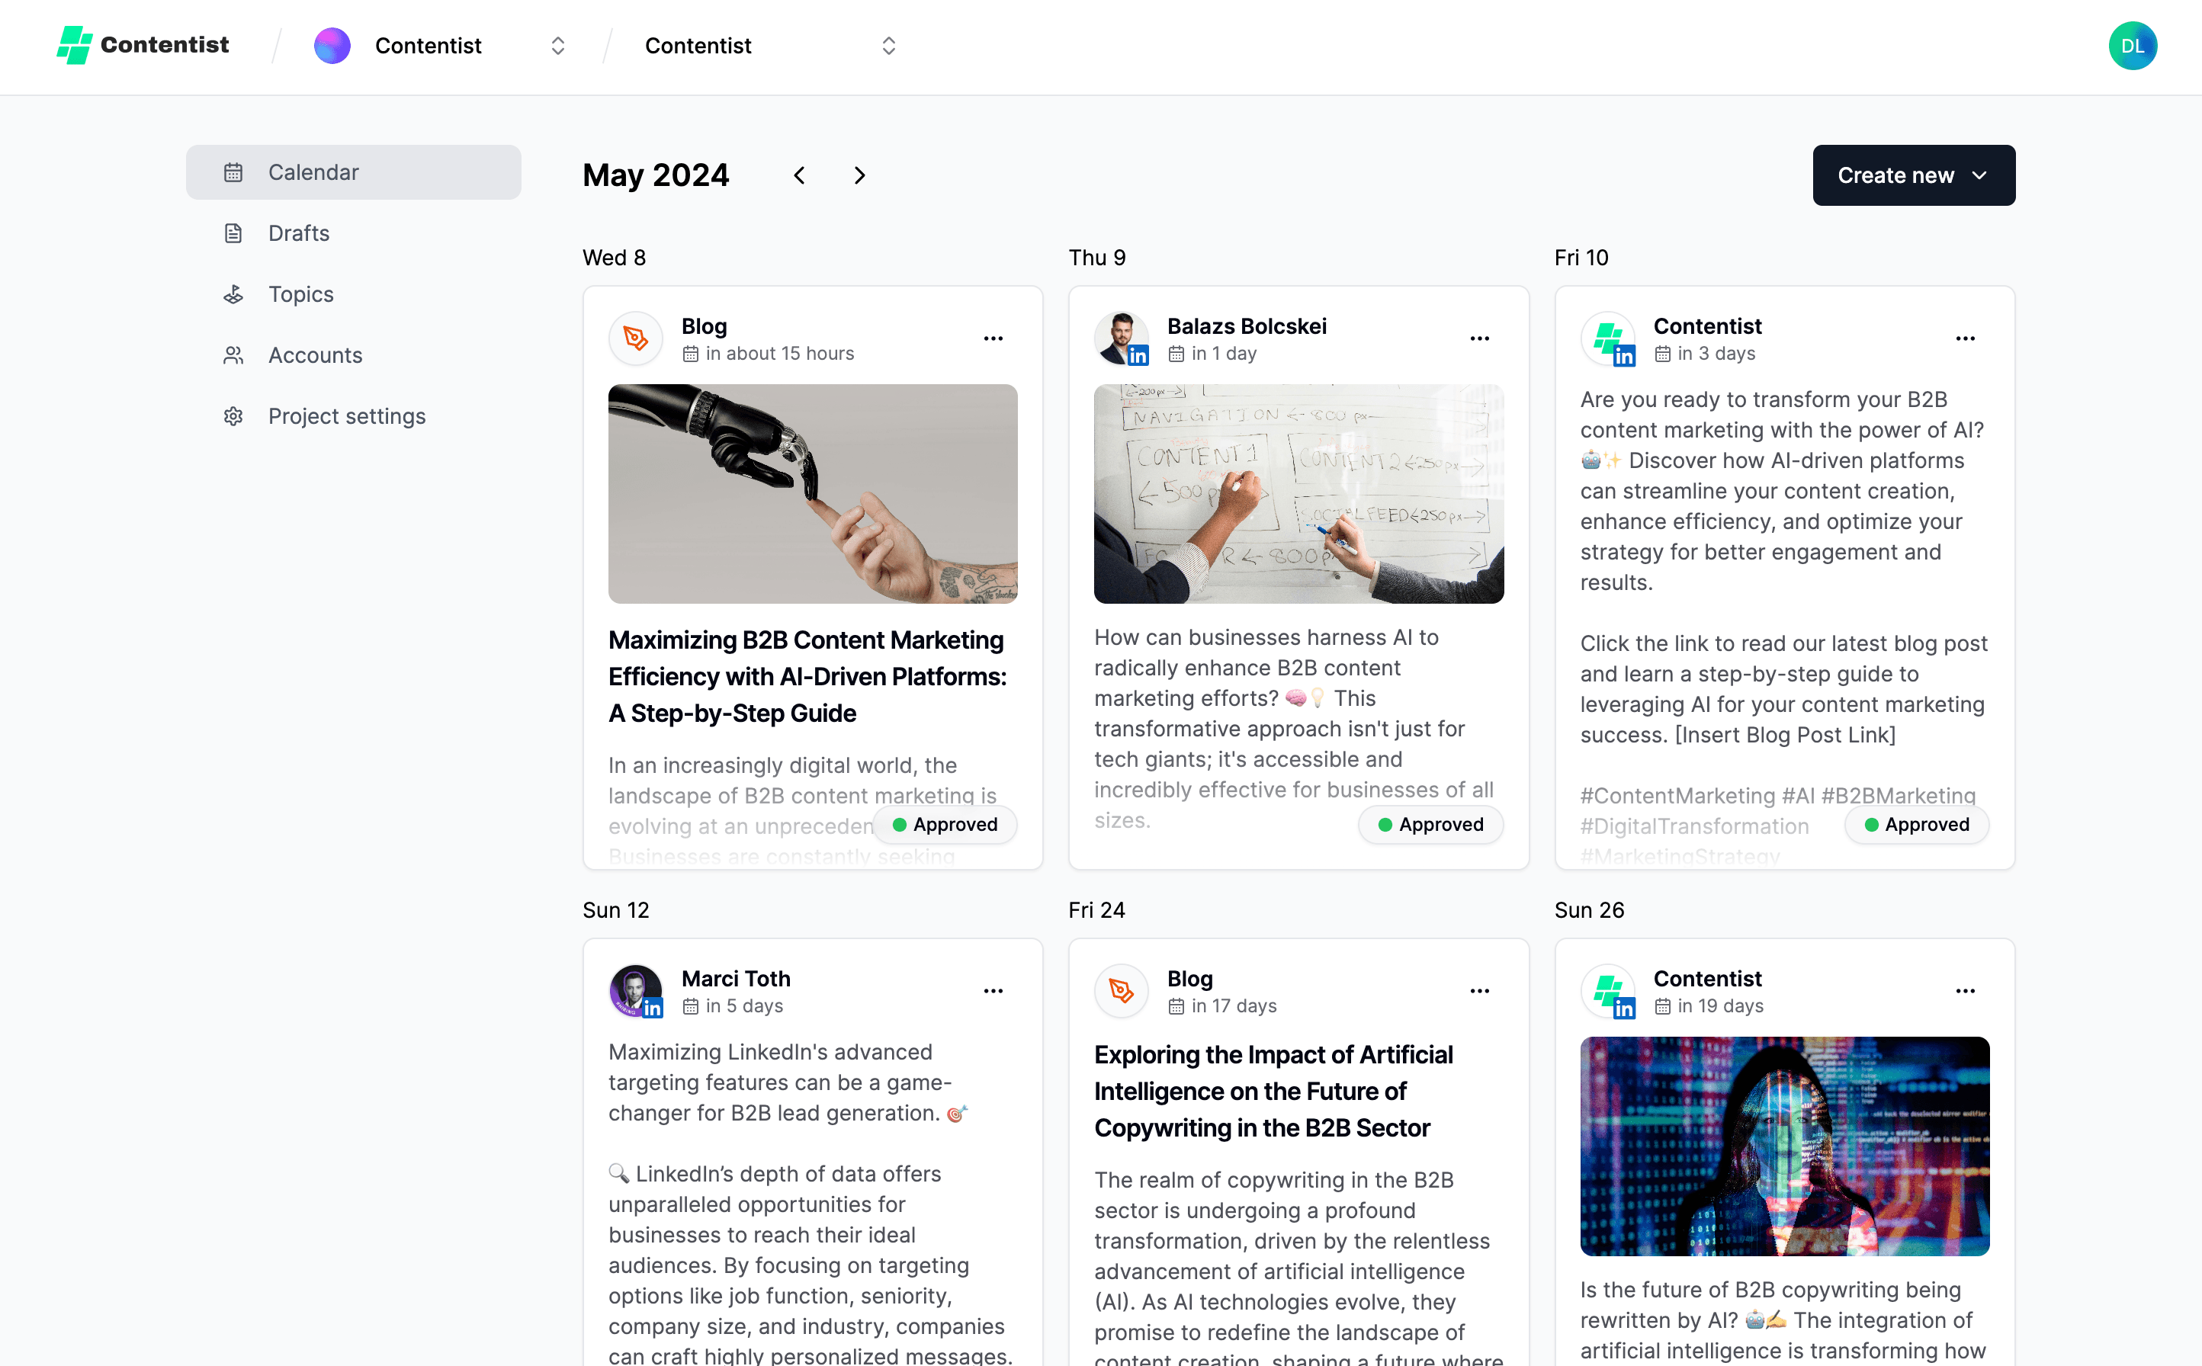
Task: Open more options on Sun 26 Contentist card
Action: (1964, 991)
